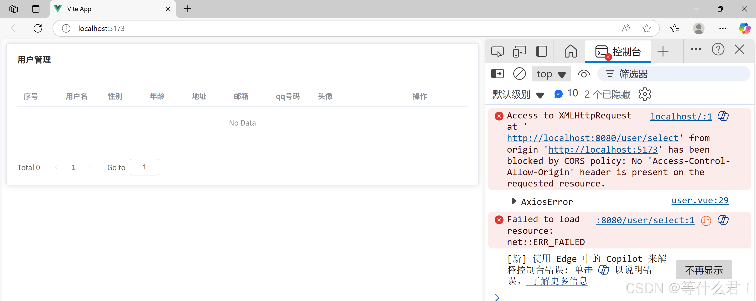Open DevTools welcome home icon
The height and width of the screenshot is (301, 756).
click(570, 52)
